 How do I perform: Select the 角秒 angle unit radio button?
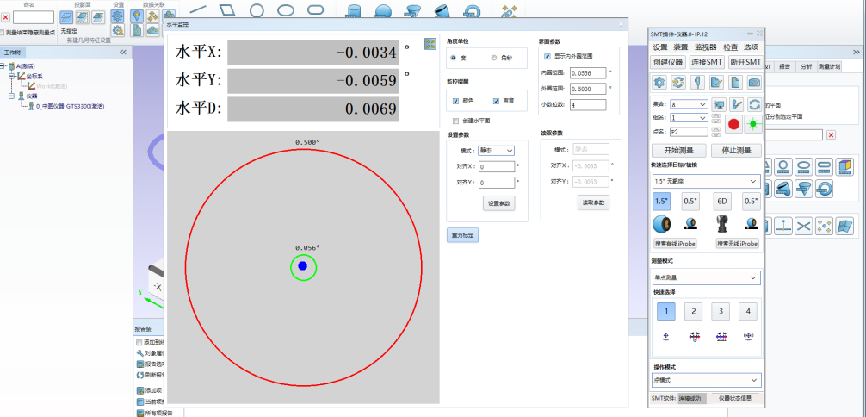(x=493, y=58)
